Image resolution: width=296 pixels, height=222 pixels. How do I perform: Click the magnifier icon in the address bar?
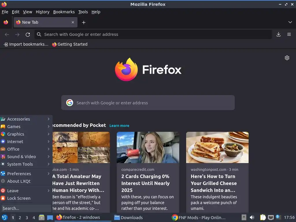click(x=39, y=34)
